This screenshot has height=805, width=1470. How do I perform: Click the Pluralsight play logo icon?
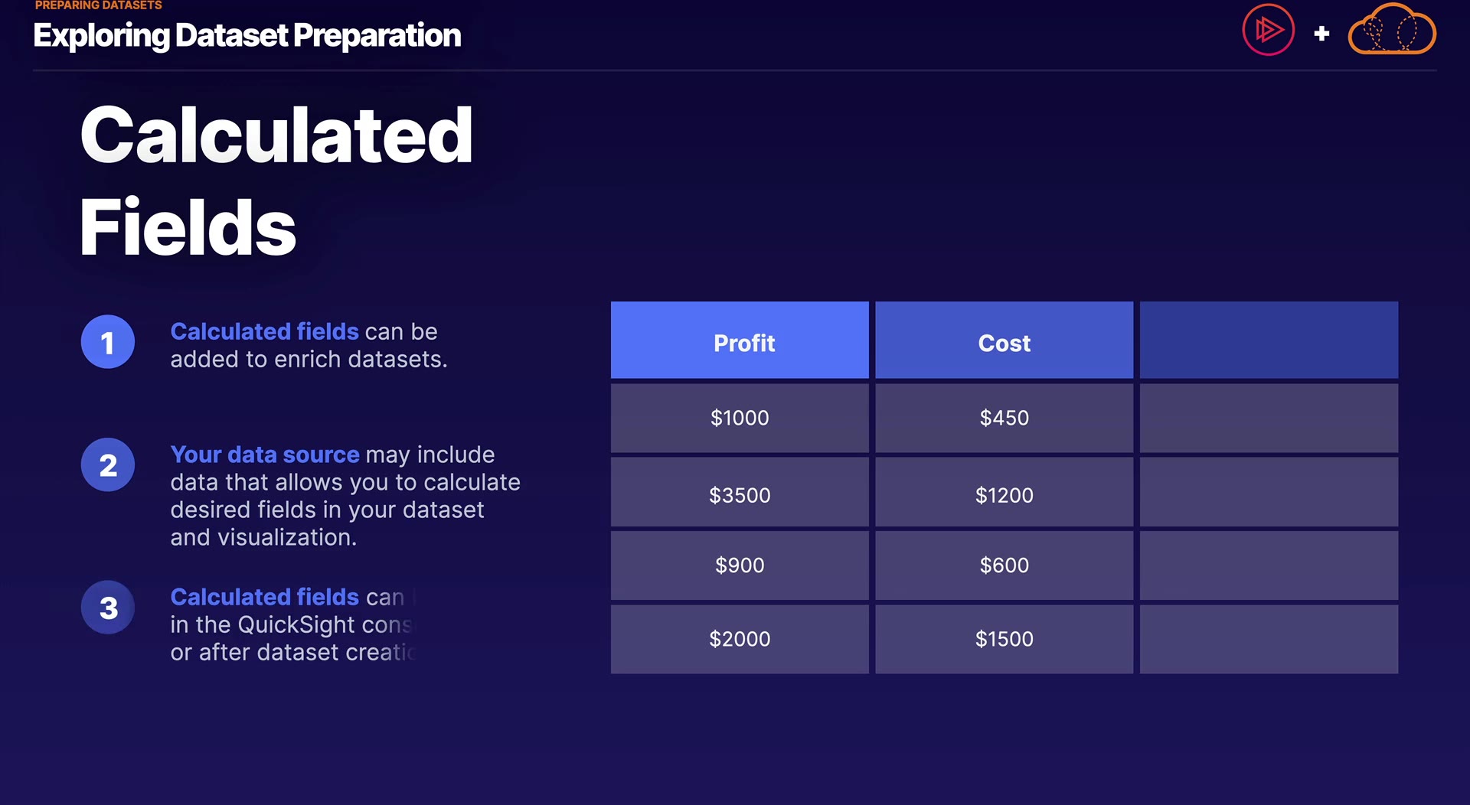click(1268, 31)
